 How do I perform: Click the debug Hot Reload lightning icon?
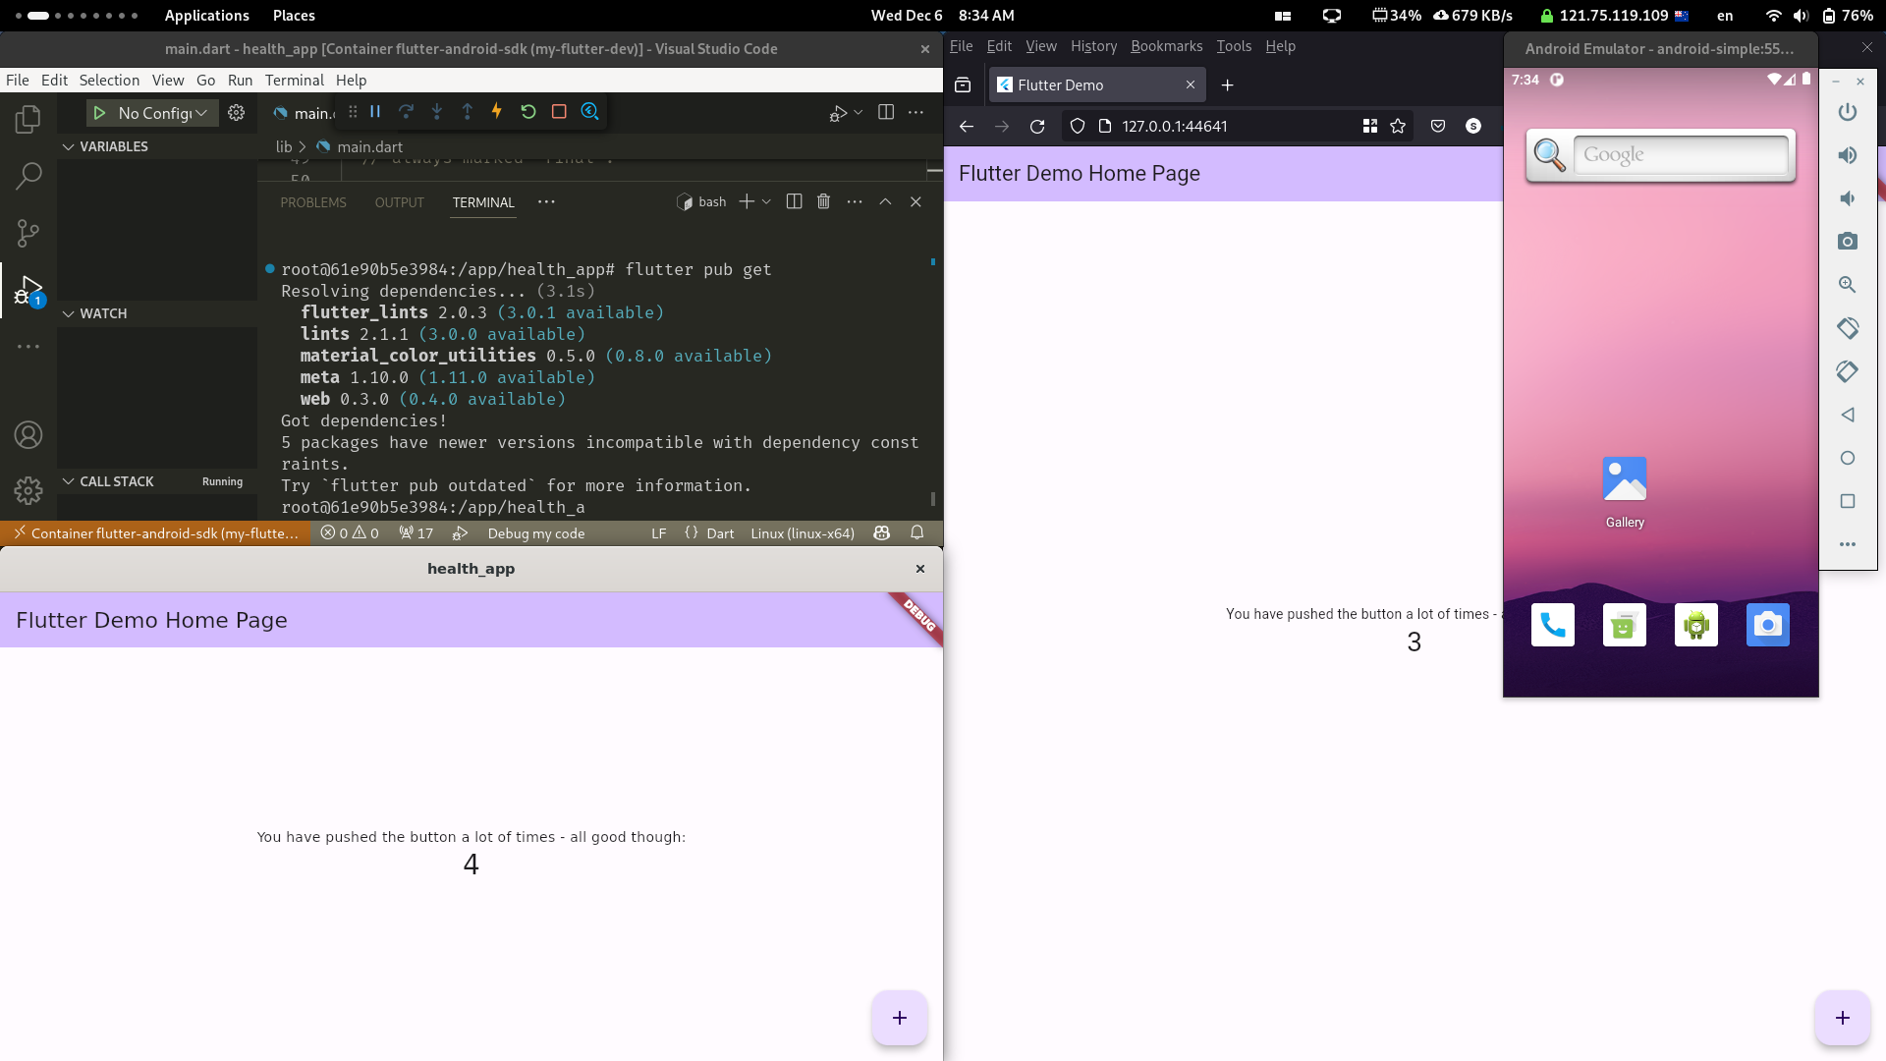pyautogui.click(x=497, y=112)
